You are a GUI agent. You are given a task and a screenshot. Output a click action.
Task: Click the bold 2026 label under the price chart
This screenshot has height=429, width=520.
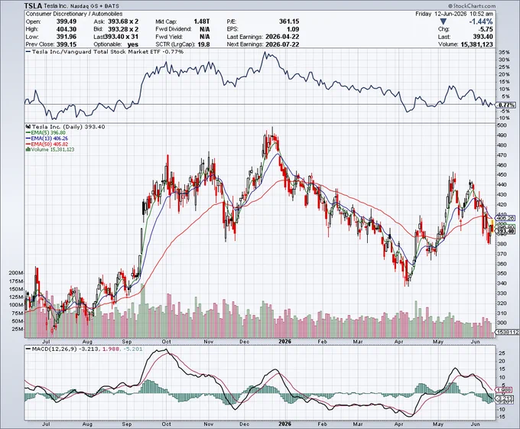tap(285, 342)
